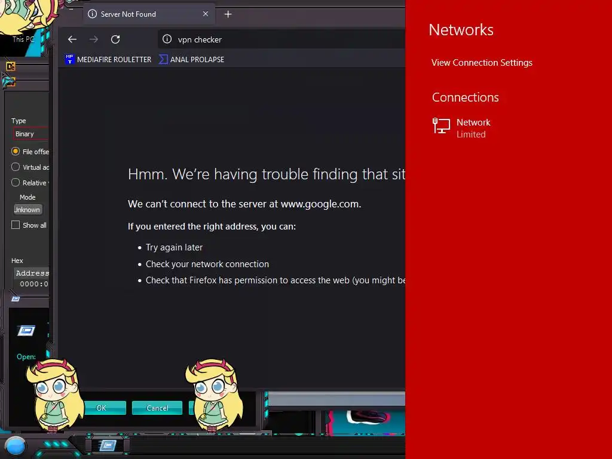Viewport: 612px width, 459px height.
Task: Select the Relative radio button
Action: click(16, 182)
